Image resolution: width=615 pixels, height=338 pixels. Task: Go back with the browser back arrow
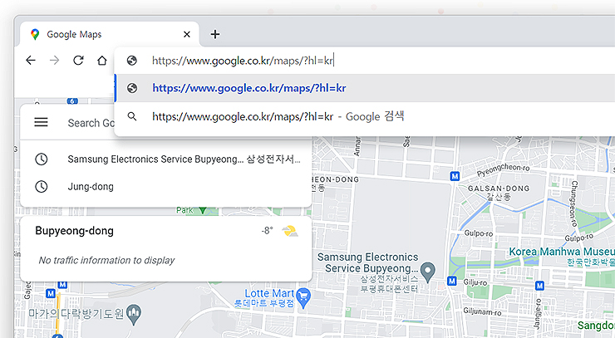pyautogui.click(x=31, y=60)
